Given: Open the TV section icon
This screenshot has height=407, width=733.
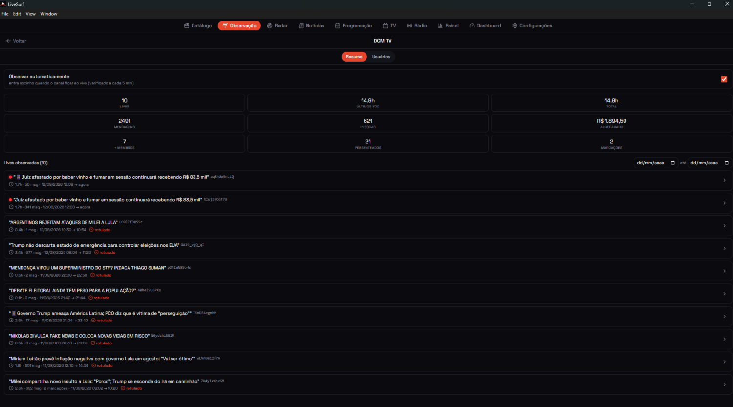Looking at the screenshot, I should point(385,26).
